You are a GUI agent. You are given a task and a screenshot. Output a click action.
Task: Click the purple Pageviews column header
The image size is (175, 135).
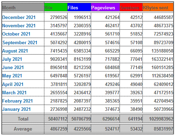[105, 7]
